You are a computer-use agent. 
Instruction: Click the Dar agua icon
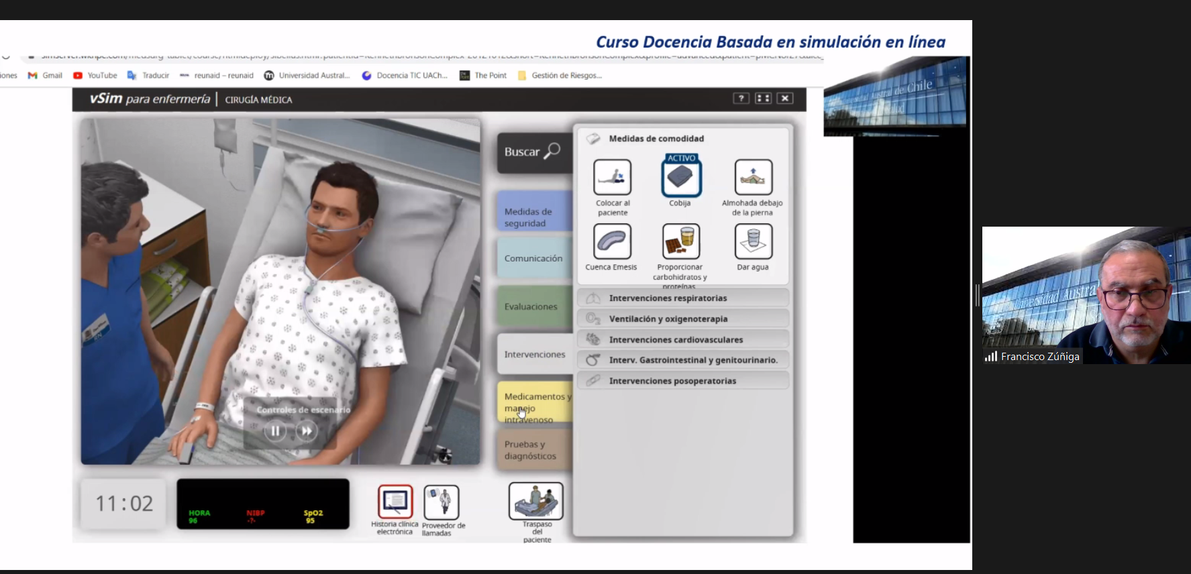pyautogui.click(x=753, y=241)
